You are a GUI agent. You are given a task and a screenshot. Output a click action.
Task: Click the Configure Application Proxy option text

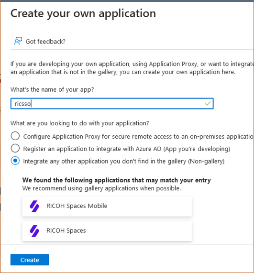coord(138,137)
